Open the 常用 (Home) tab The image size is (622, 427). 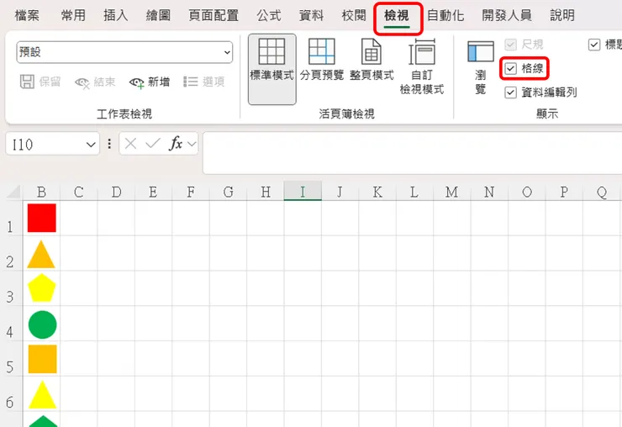pos(73,15)
